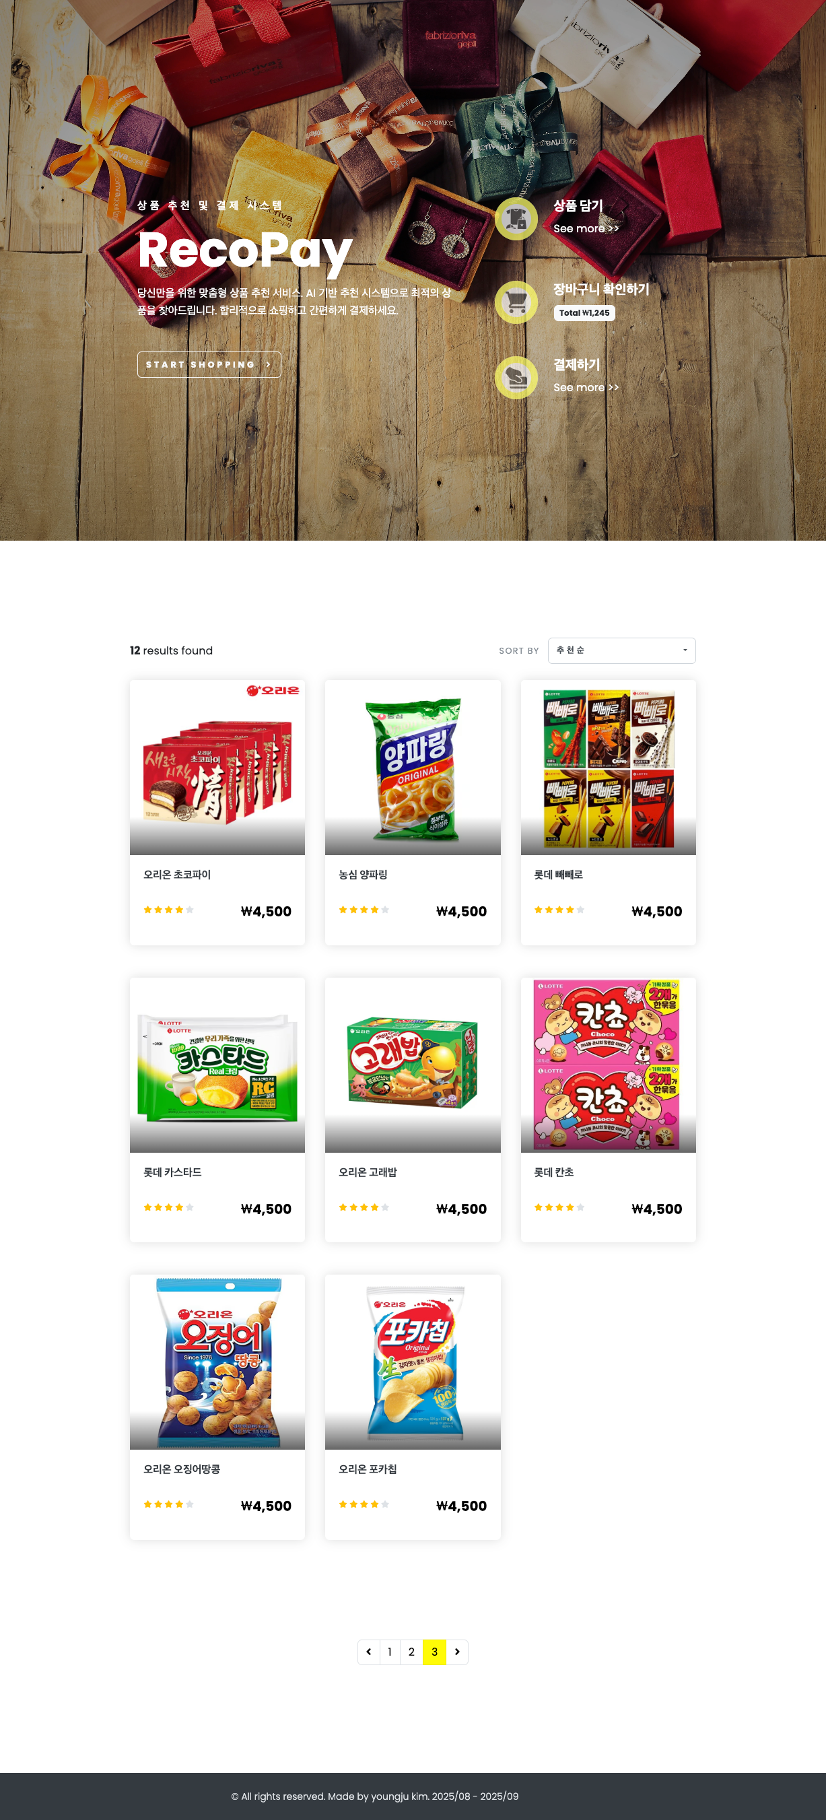This screenshot has width=826, height=1820.
Task: Click See more under 상품 담기
Action: click(586, 229)
